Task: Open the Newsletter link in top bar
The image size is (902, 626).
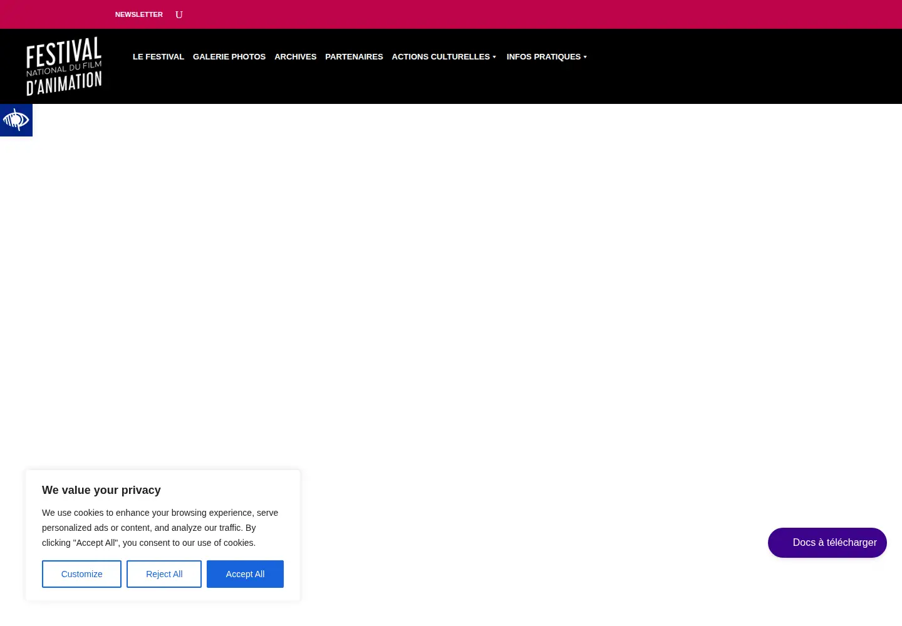Action: pyautogui.click(x=138, y=14)
